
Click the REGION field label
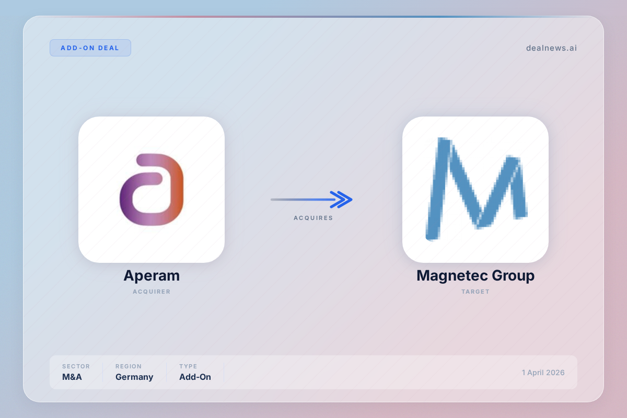click(129, 366)
